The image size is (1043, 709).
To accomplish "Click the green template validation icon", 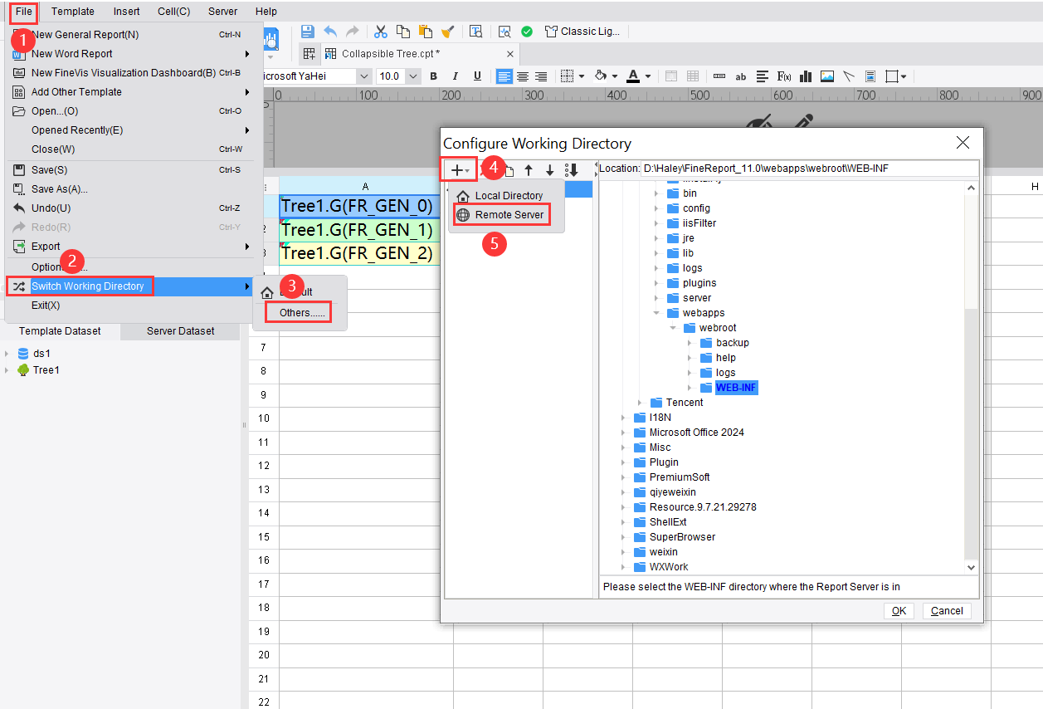I will 527,31.
